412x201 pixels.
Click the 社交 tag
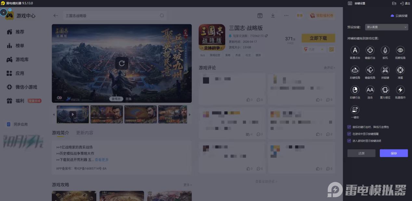(248, 55)
